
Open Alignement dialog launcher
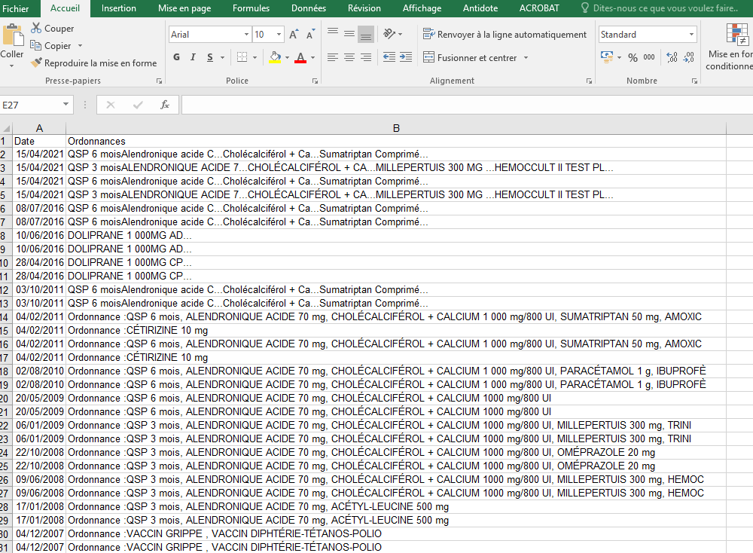589,81
